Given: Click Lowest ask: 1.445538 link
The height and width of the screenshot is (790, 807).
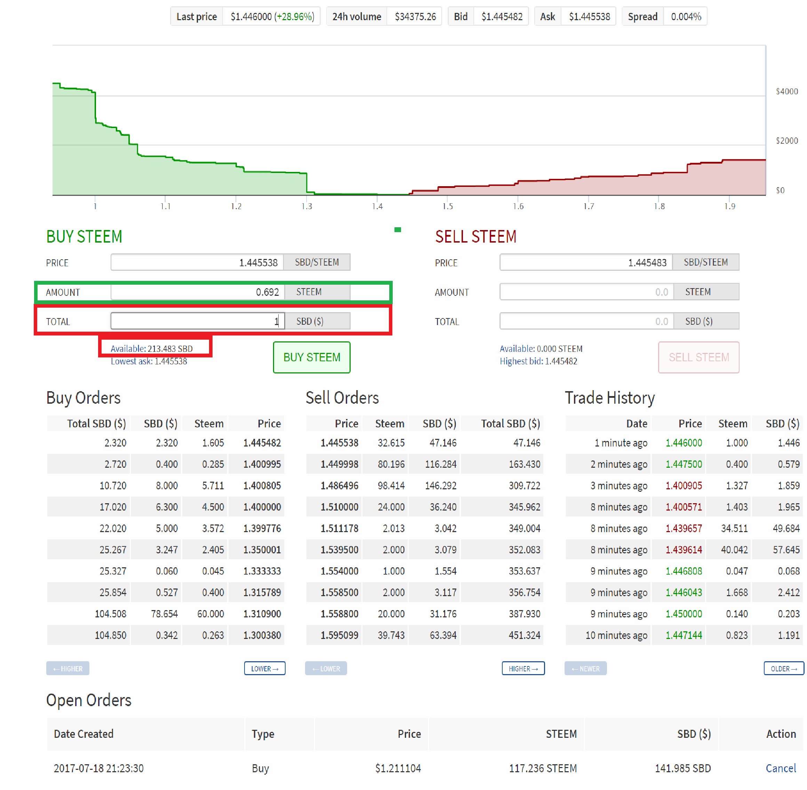Looking at the screenshot, I should 149,361.
